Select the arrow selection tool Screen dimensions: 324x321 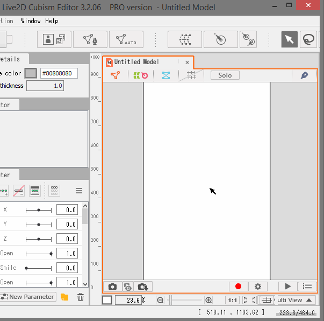tap(290, 39)
